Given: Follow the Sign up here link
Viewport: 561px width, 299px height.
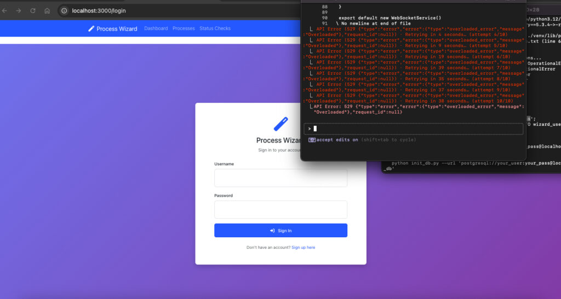Looking at the screenshot, I should point(303,248).
